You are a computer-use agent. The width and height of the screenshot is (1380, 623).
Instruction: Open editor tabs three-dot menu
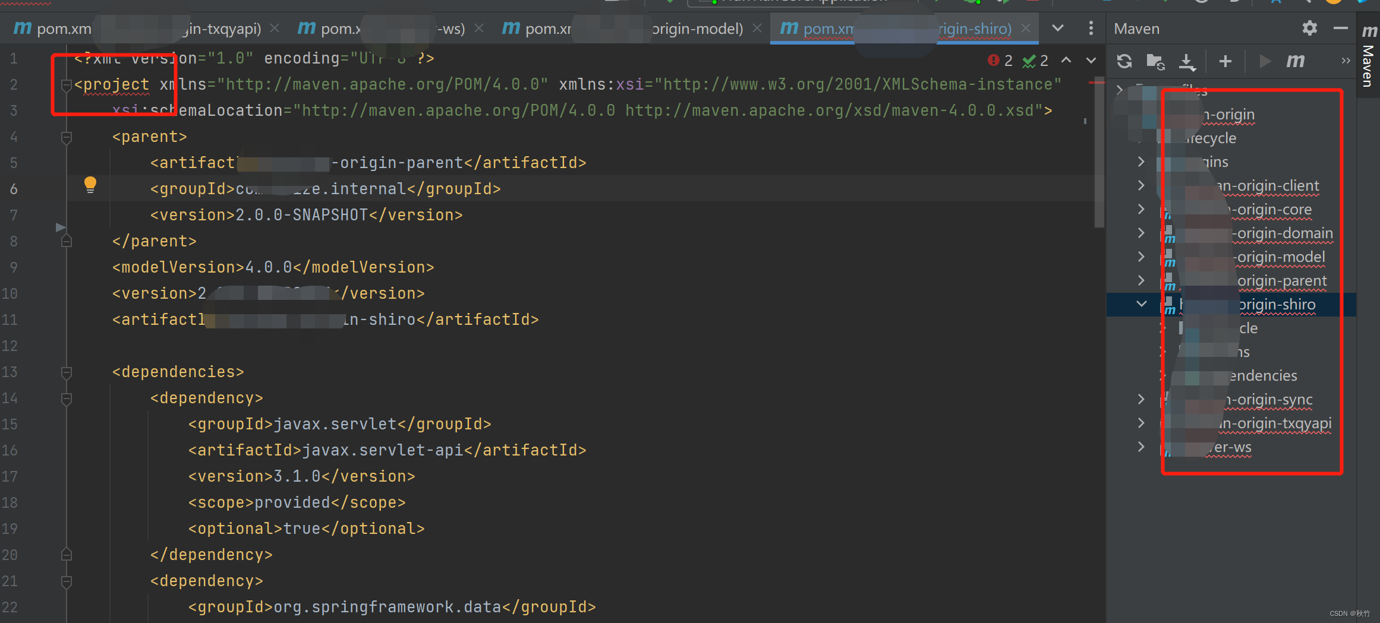point(1091,28)
